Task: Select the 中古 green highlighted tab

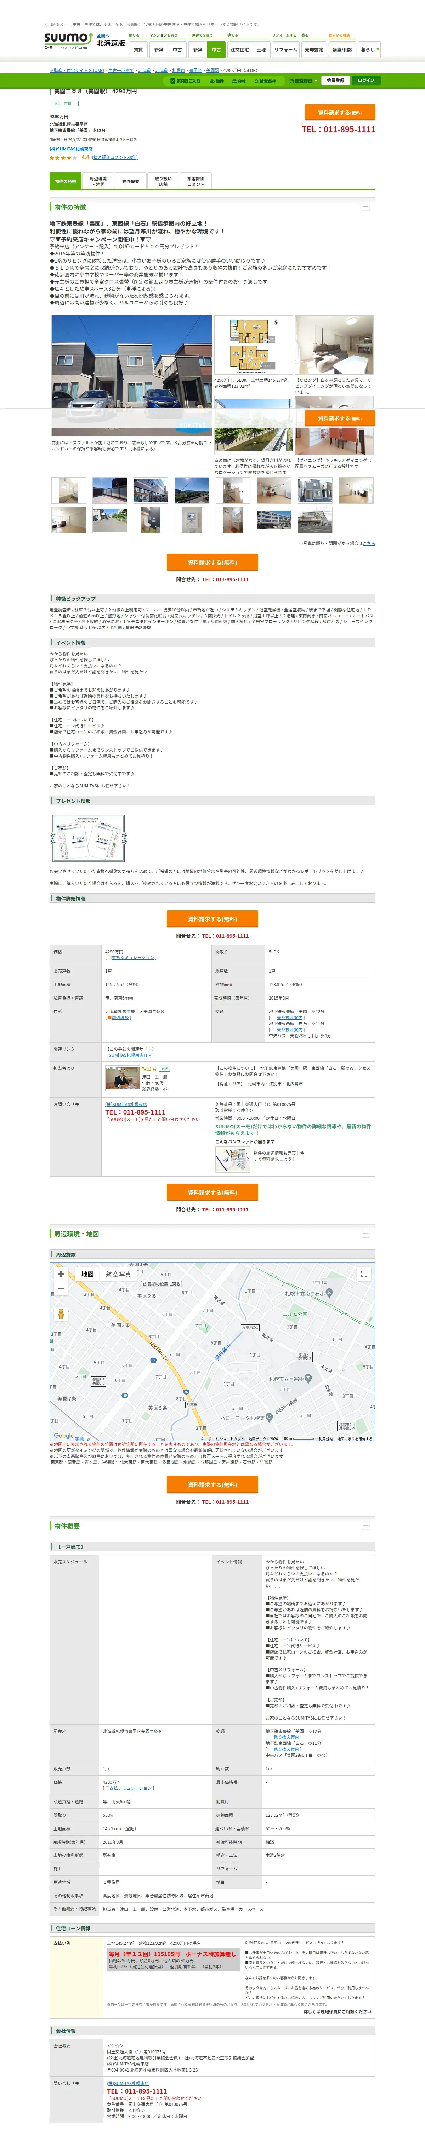Action: [216, 50]
